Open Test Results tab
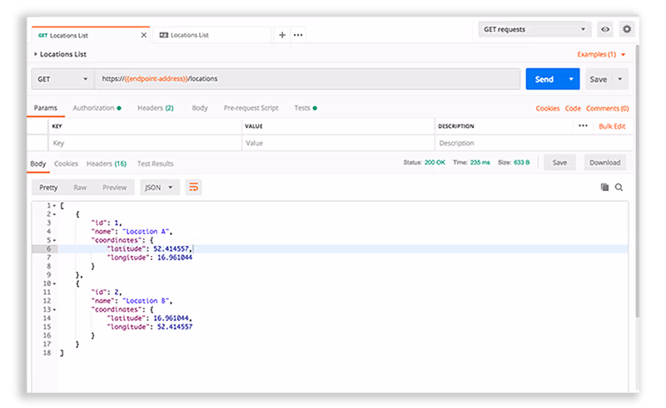666x408 pixels. pyautogui.click(x=155, y=164)
